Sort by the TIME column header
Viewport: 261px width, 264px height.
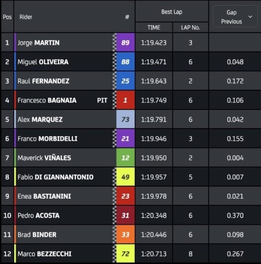[154, 27]
